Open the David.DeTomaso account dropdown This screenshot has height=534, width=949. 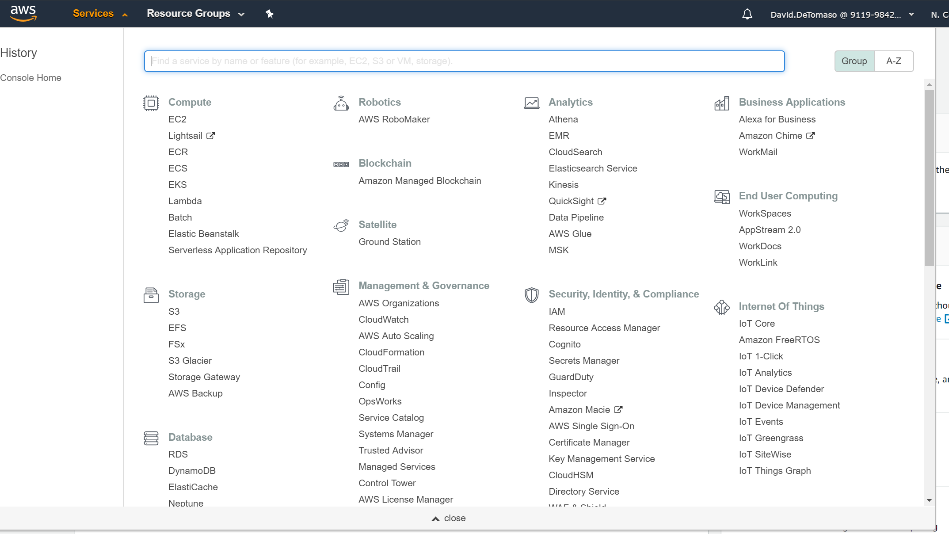841,15
